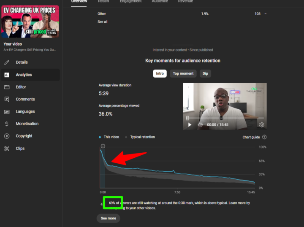Switch to the Reach tab
The width and height of the screenshot is (304, 227).
pos(103,2)
